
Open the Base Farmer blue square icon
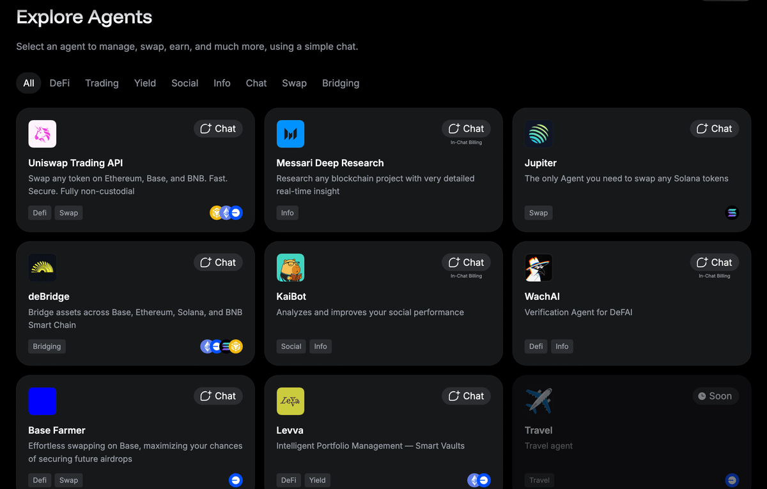tap(42, 401)
